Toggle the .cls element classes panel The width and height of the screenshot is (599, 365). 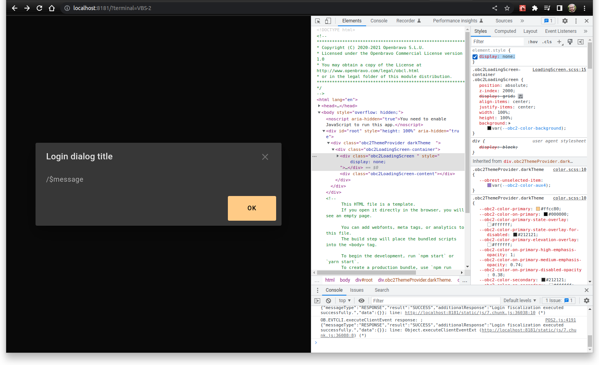pos(547,42)
